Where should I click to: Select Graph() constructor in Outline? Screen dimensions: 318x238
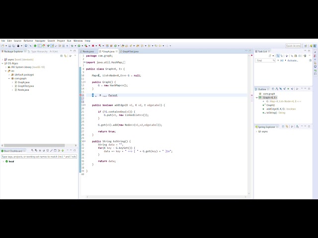270,105
